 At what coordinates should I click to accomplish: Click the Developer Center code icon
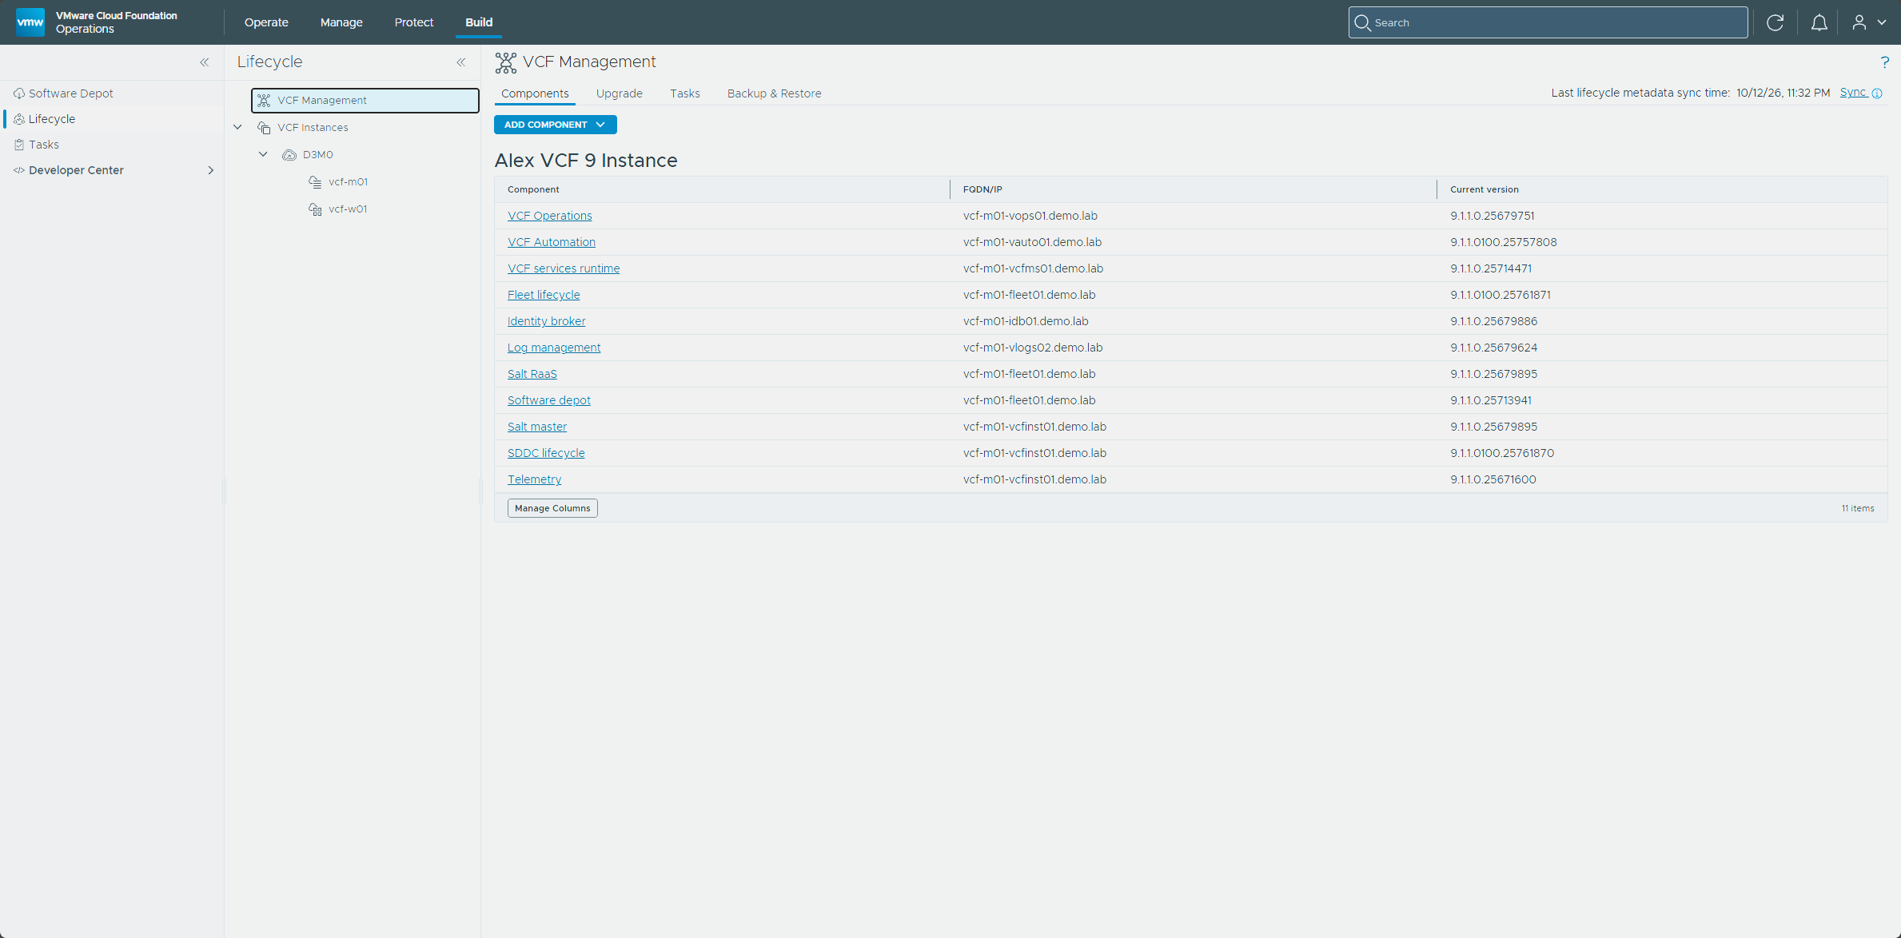coord(19,170)
